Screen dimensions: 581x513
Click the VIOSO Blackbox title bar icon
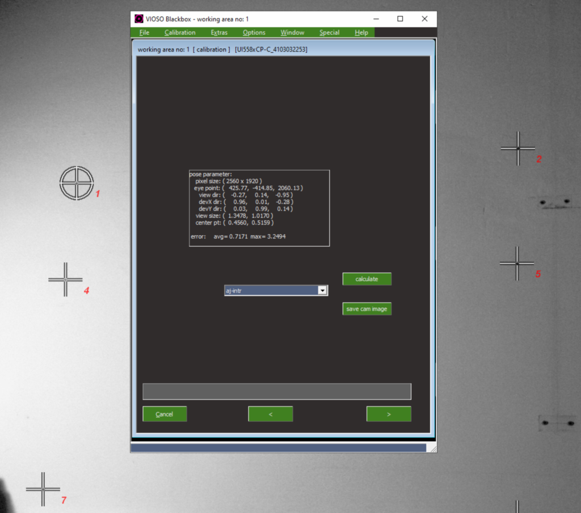[139, 19]
